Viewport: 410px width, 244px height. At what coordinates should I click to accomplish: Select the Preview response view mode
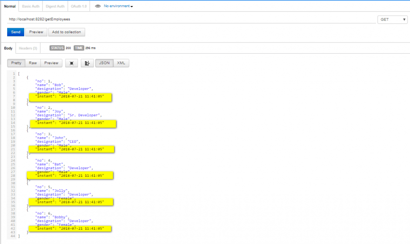pyautogui.click(x=51, y=63)
